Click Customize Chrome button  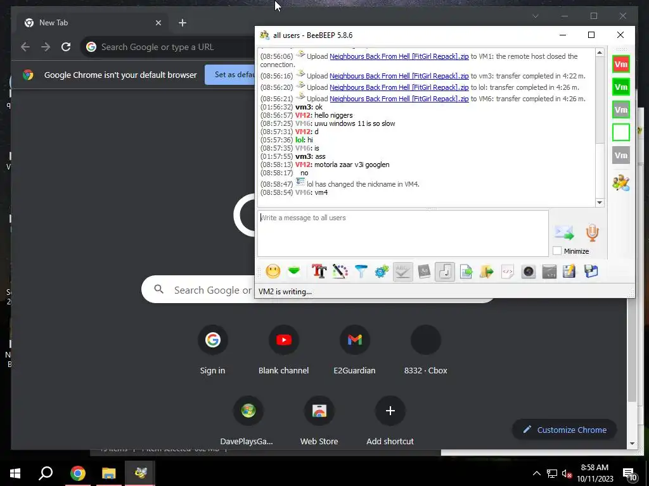point(565,430)
